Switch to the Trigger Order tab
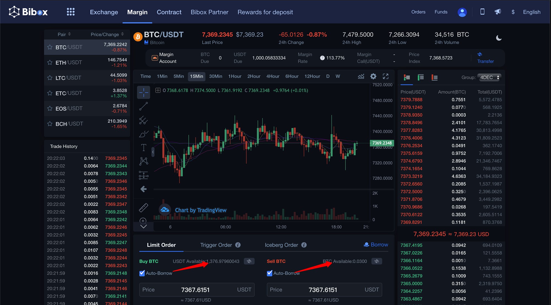Image resolution: width=551 pixels, height=305 pixels. (x=216, y=245)
